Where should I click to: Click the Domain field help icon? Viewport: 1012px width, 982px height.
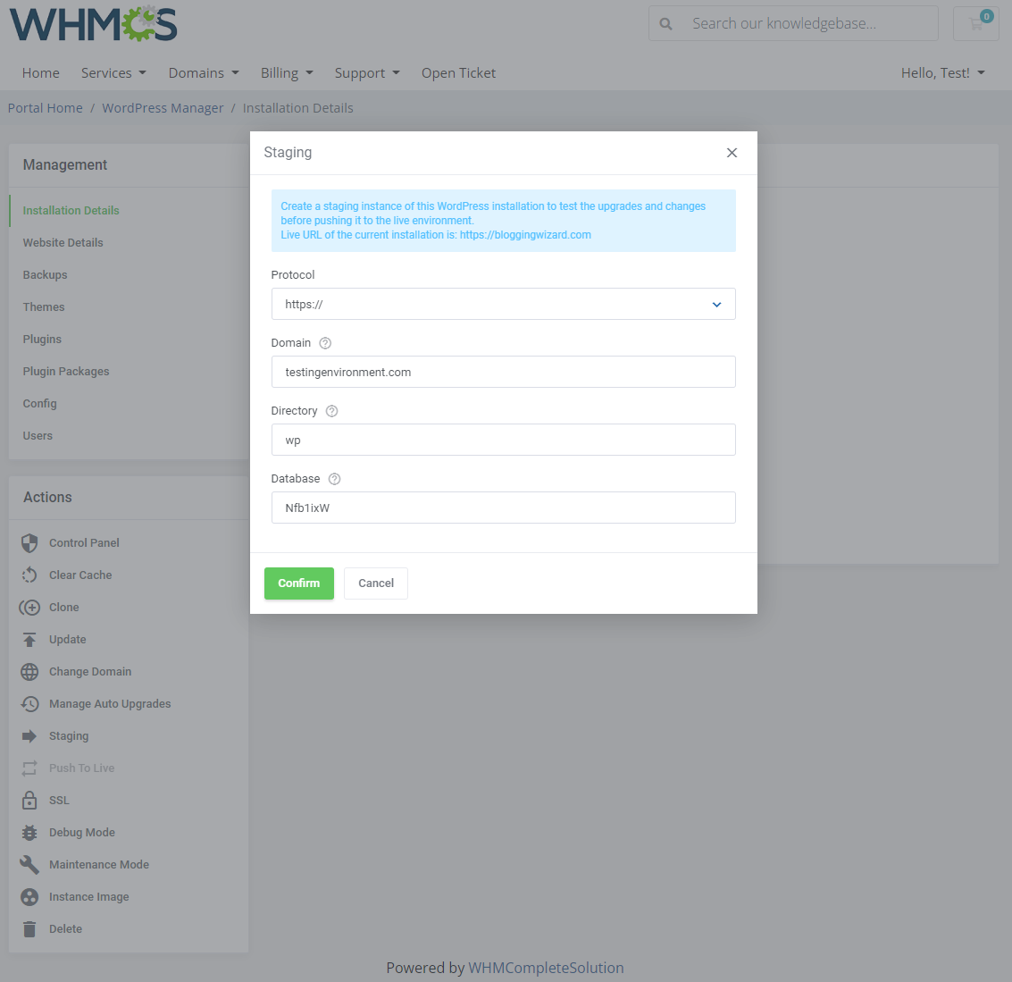pyautogui.click(x=325, y=343)
